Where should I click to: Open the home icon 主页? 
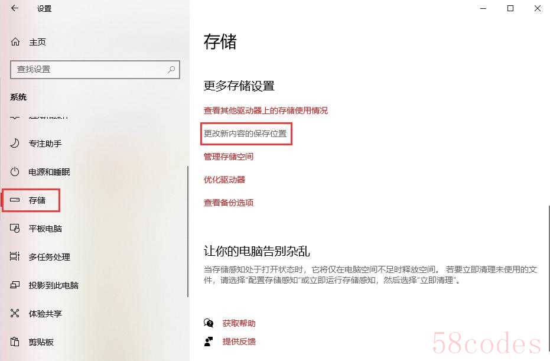point(15,42)
